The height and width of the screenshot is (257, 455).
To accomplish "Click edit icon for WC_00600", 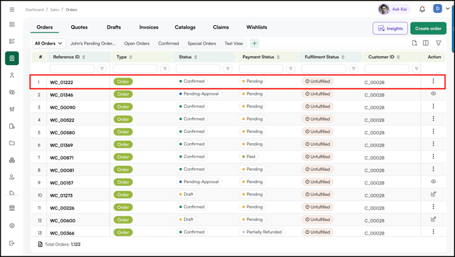I will pyautogui.click(x=433, y=219).
